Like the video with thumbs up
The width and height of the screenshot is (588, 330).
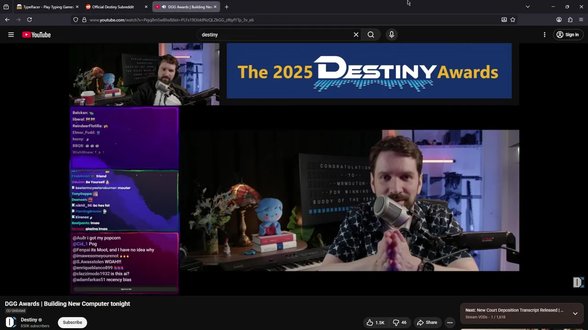375,323
